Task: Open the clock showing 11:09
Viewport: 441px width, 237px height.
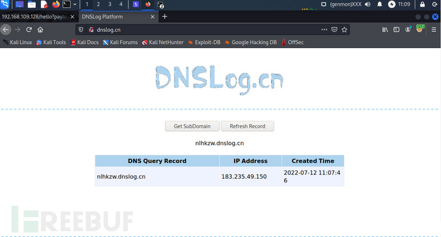Action: (x=404, y=4)
